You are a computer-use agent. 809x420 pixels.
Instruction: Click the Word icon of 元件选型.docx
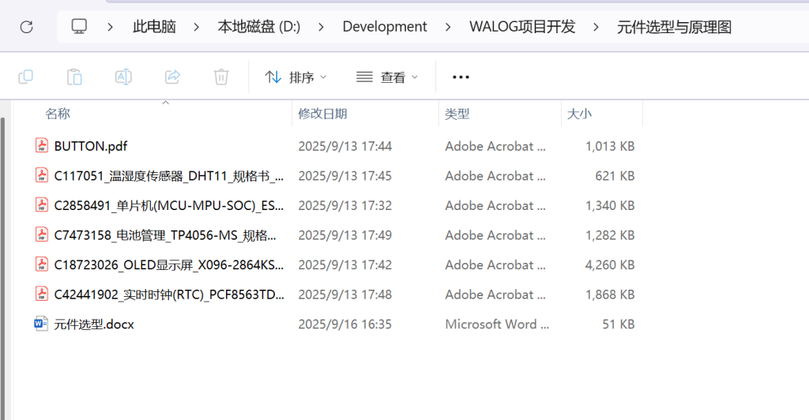(x=41, y=324)
